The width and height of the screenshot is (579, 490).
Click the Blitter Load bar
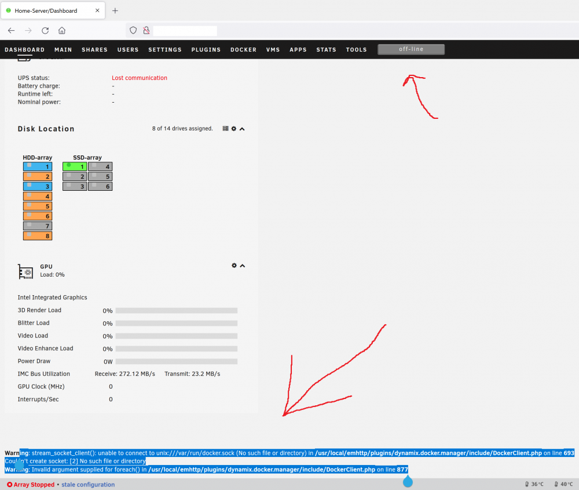pos(177,323)
